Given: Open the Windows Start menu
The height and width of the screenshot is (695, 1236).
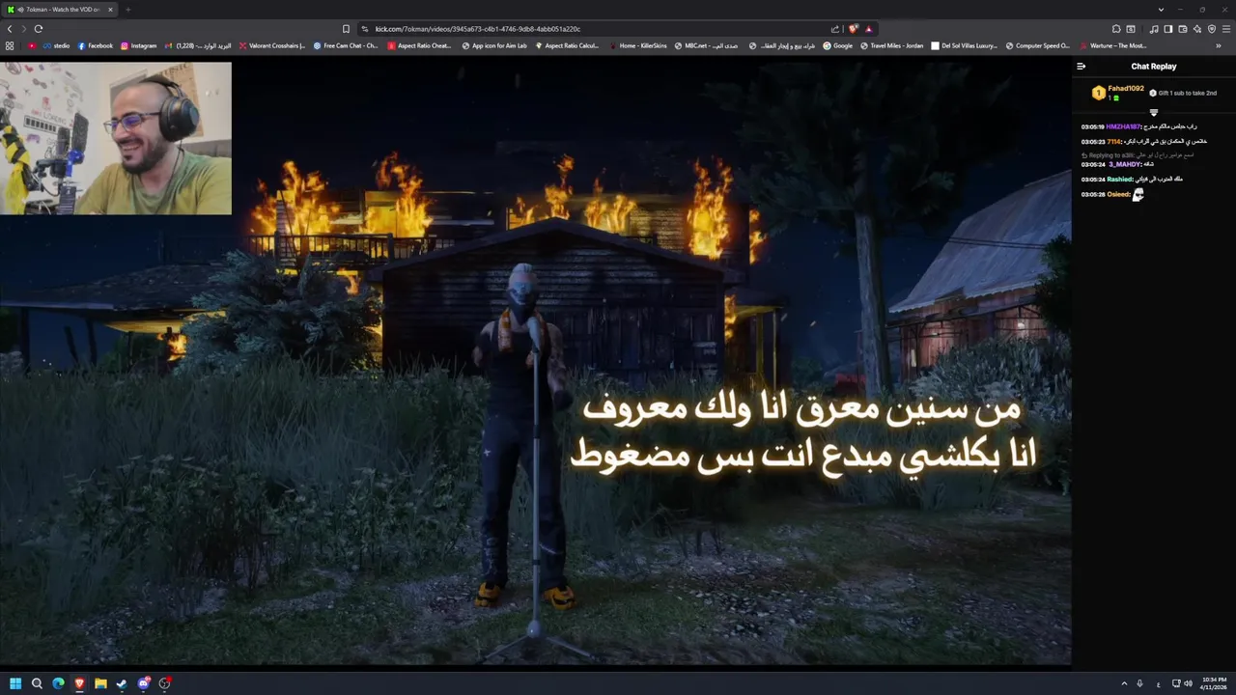Looking at the screenshot, I should coord(15,683).
